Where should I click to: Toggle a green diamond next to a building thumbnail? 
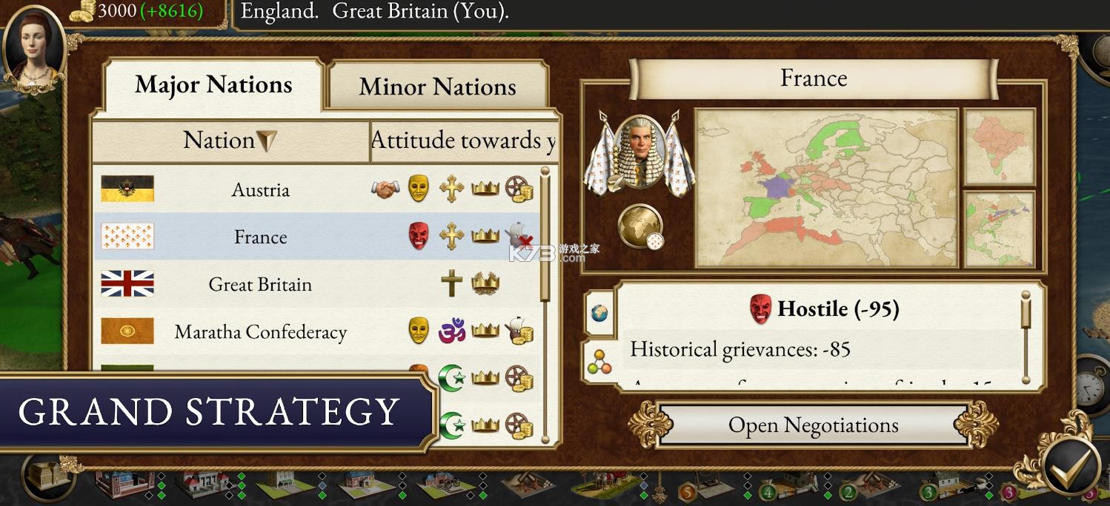tap(162, 485)
